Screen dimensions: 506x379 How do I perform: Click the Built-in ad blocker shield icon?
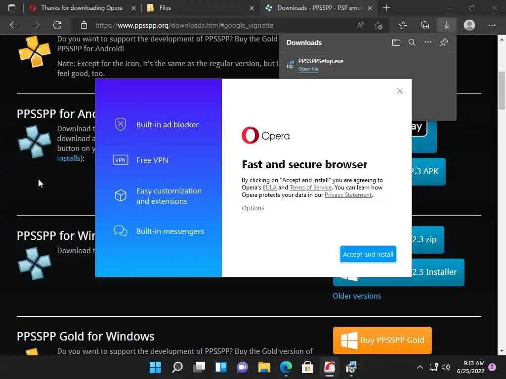pos(121,124)
